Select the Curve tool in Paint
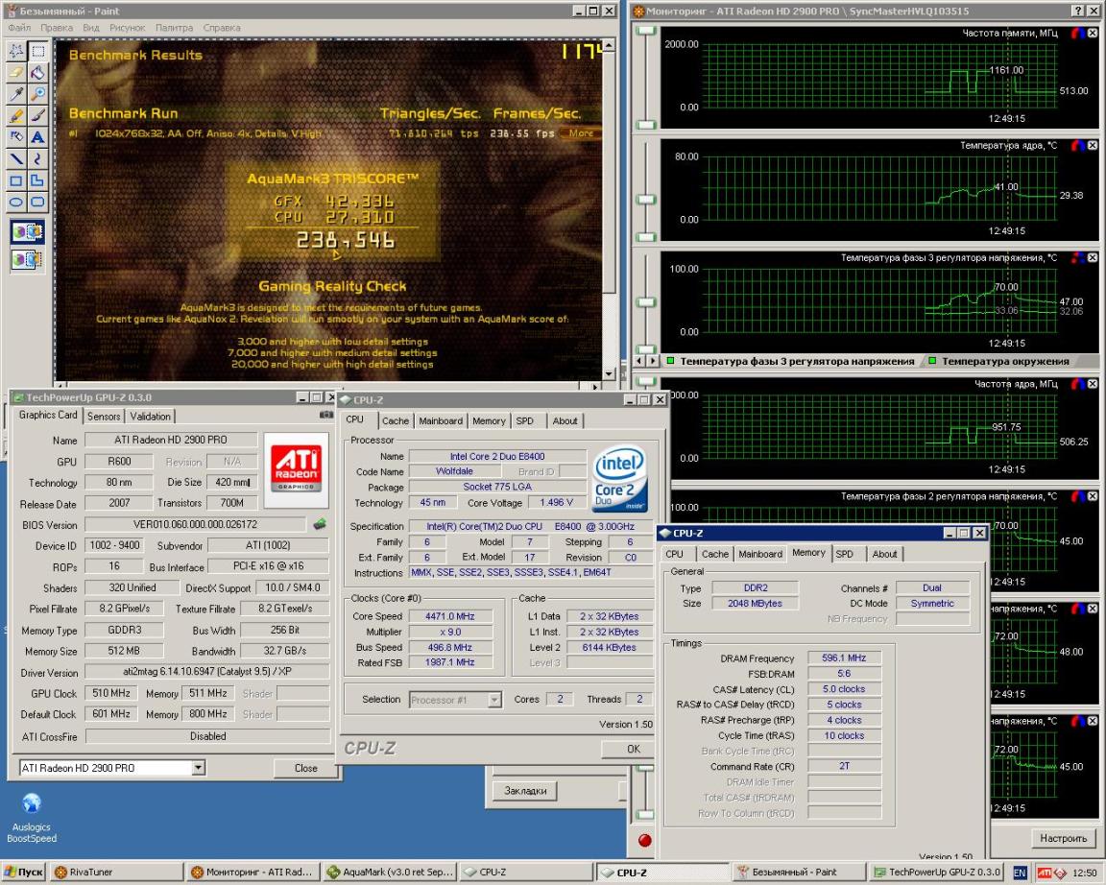Screen dimensions: 1106x885 click(x=37, y=158)
